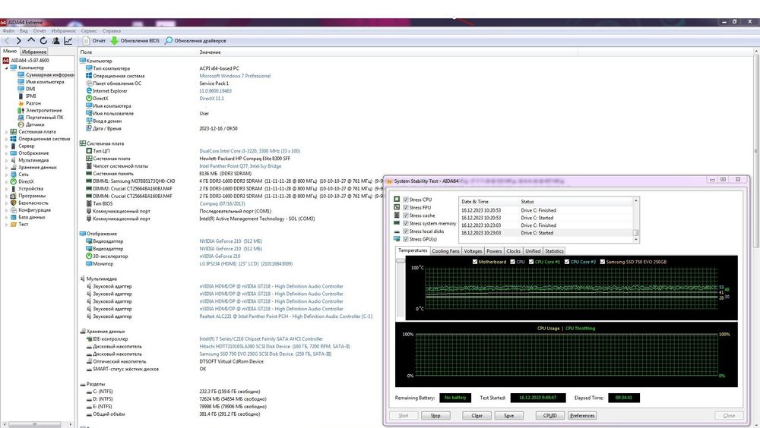This screenshot has height=428, width=760.
Task: Select Программы tree item
Action: 32,196
